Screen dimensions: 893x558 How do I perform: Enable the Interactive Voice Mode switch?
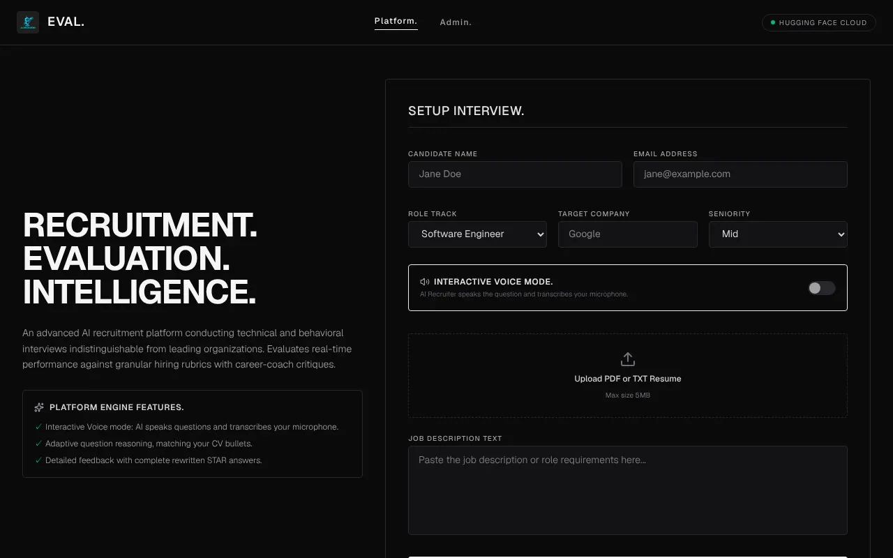(821, 288)
